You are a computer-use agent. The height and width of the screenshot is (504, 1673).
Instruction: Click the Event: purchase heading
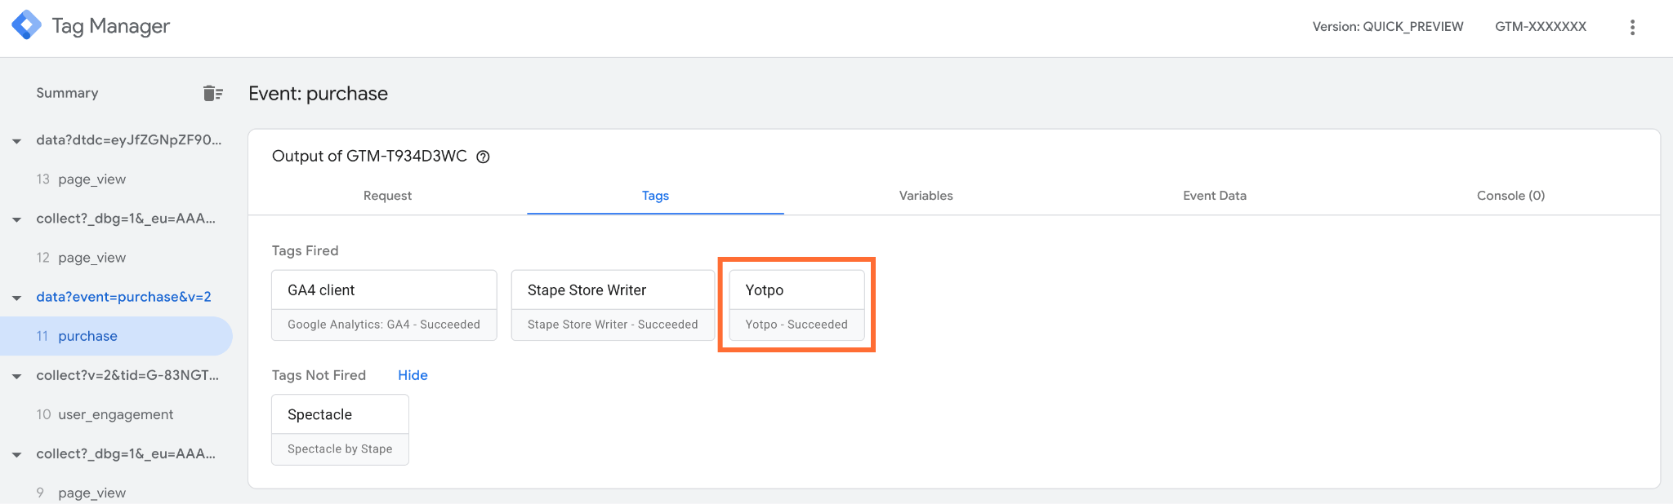[318, 94]
